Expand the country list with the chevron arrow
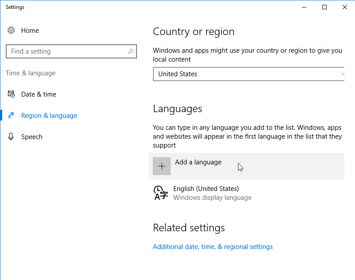The width and height of the screenshot is (355, 280). pos(343,74)
